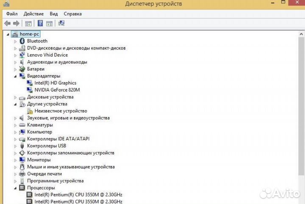Click the Клавиатуры keyboard icon
This screenshot has width=305, height=204.
point(22,125)
